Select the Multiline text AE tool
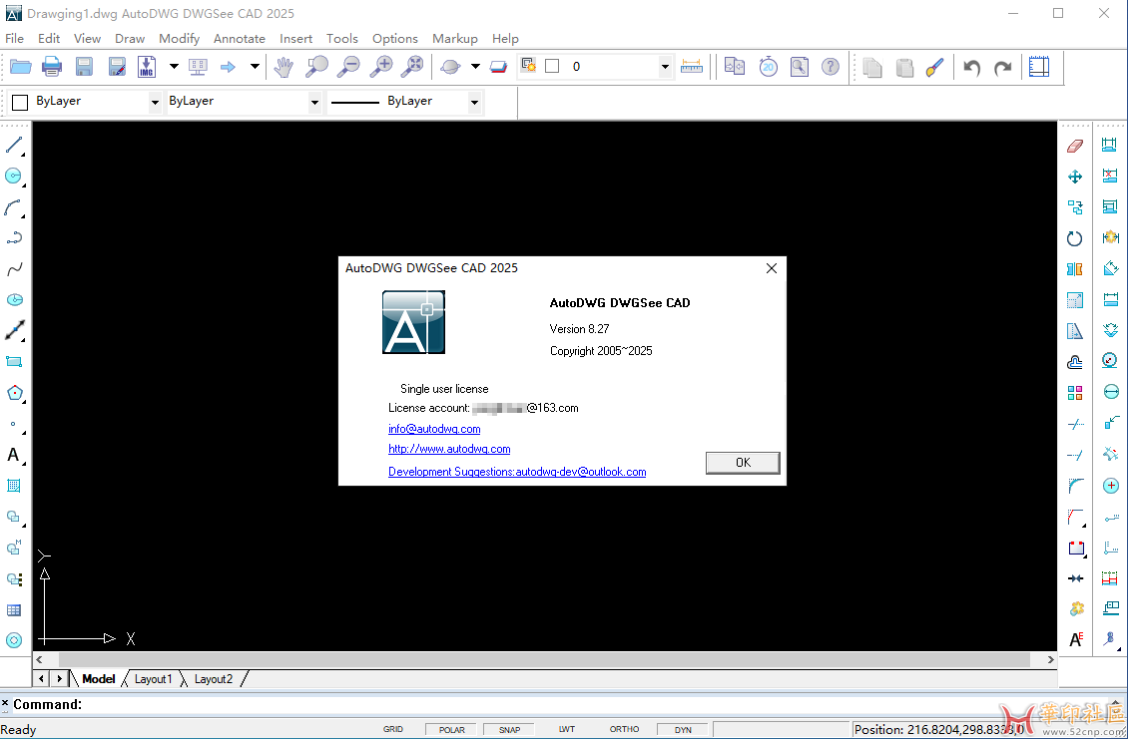Viewport: 1128px width, 739px height. 1075,639
